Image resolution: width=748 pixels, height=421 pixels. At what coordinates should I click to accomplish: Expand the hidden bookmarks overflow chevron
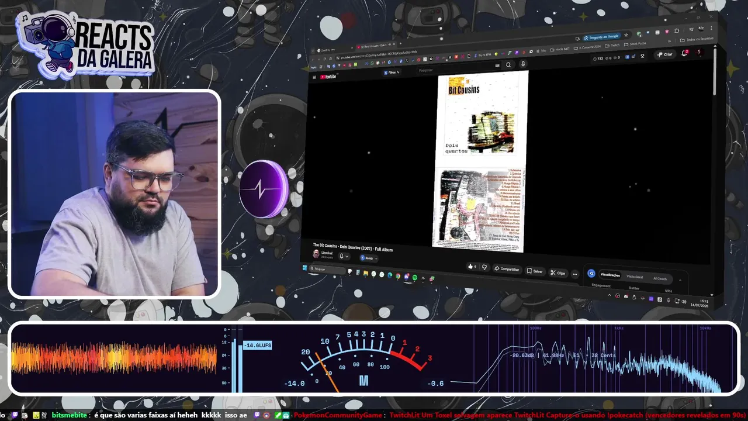click(669, 41)
